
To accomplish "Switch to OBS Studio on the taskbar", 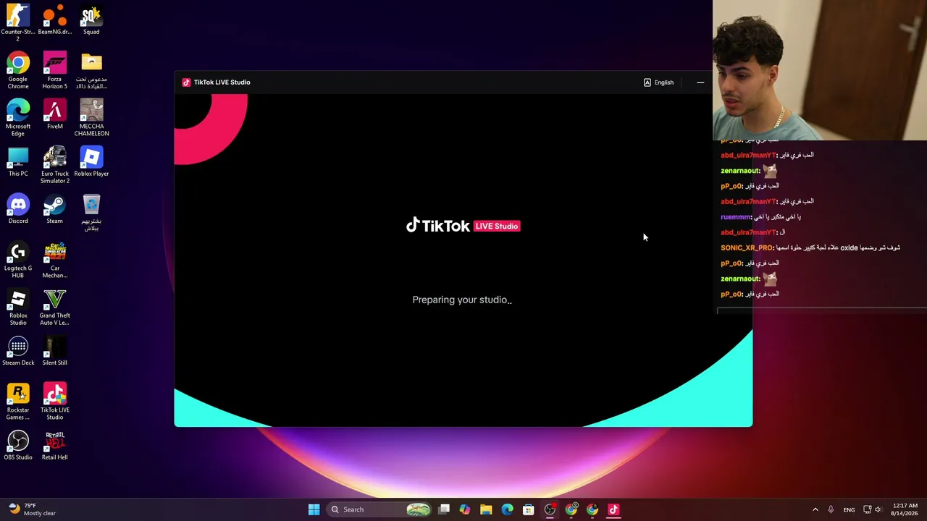I will click(550, 509).
